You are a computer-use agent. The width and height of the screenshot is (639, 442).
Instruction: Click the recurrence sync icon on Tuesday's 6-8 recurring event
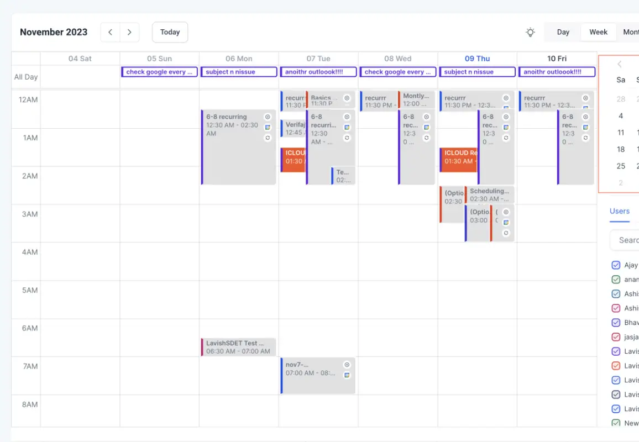click(x=347, y=138)
